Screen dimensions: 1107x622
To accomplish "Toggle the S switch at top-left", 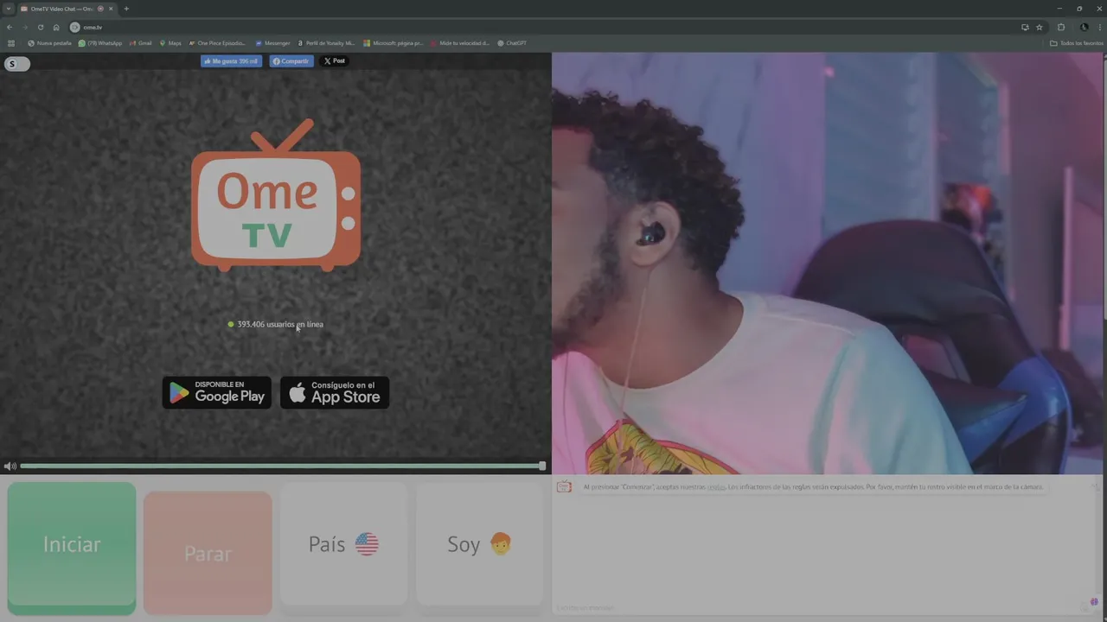I will point(17,64).
